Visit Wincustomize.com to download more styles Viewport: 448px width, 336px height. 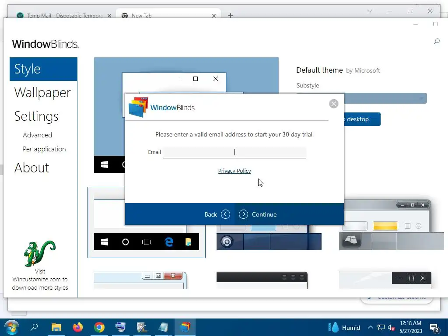pos(40,280)
